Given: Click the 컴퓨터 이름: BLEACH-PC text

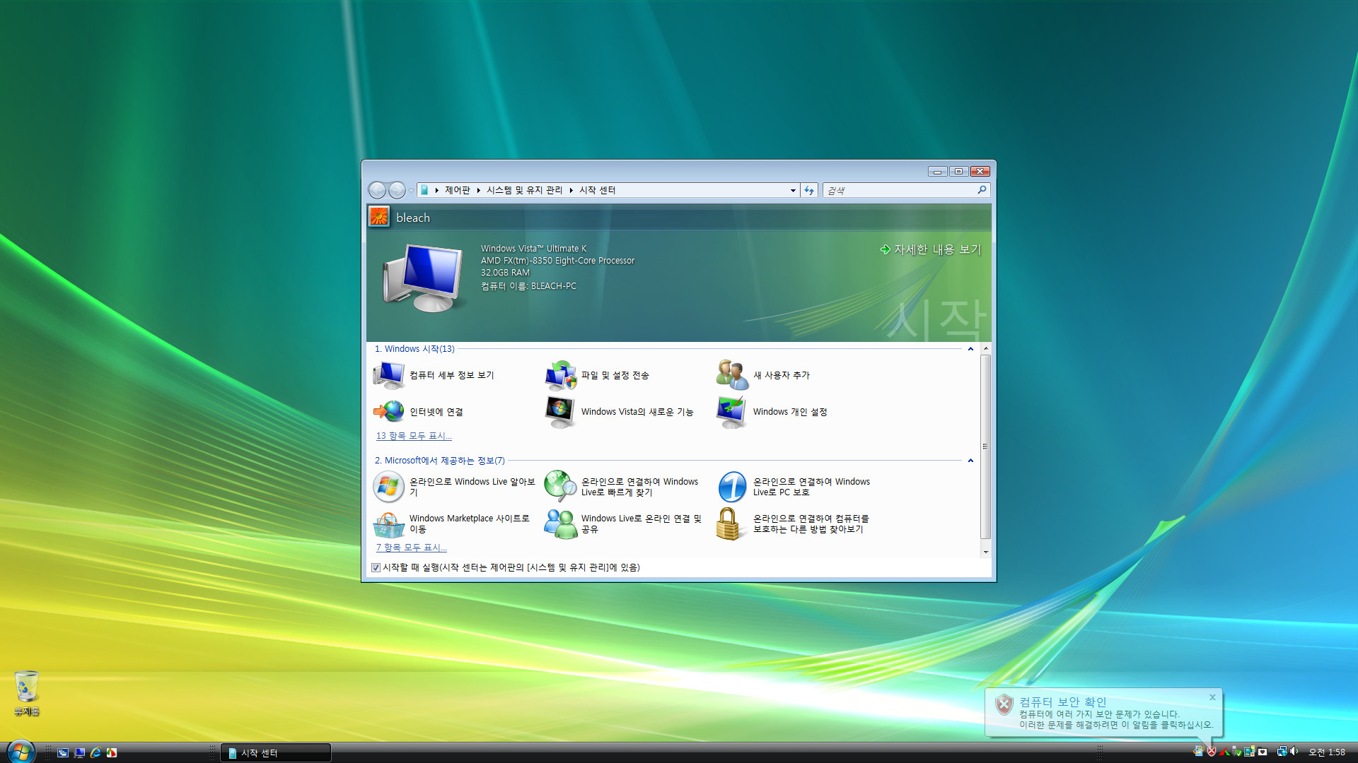Looking at the screenshot, I should 528,286.
